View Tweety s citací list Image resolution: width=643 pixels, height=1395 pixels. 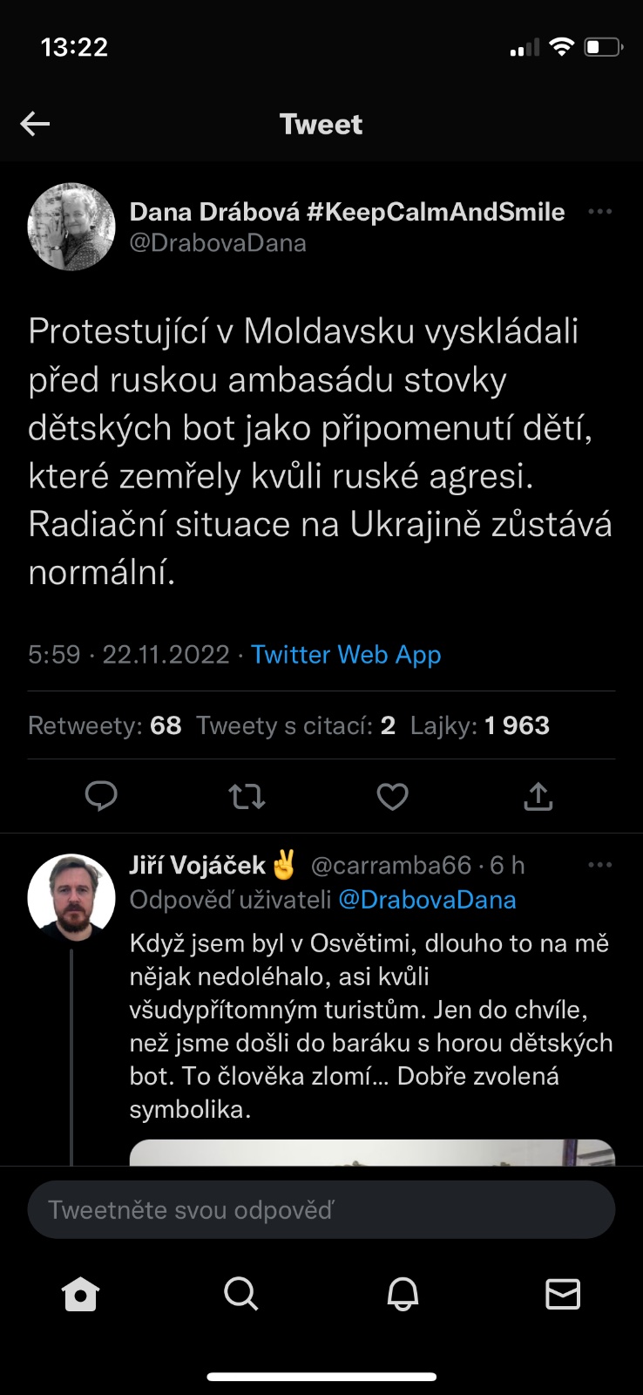coord(295,725)
